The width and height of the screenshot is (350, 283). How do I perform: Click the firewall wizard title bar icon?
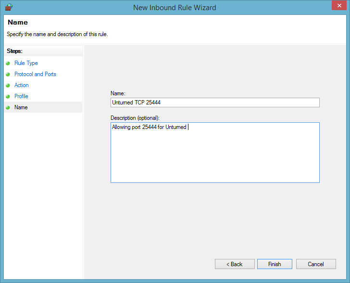8,7
